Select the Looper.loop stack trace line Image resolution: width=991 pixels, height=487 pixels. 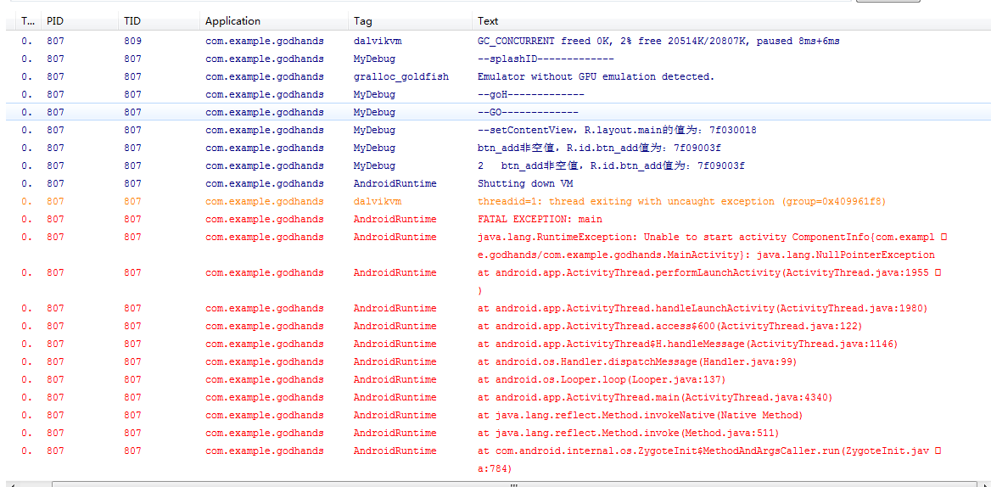coord(601,379)
